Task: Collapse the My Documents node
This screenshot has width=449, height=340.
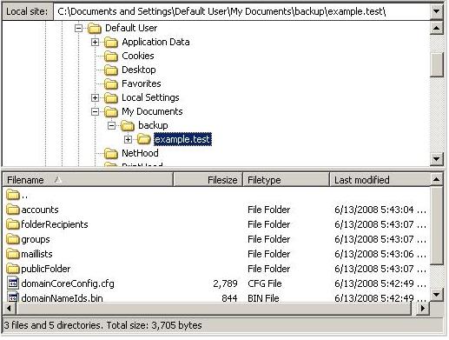Action: coord(95,112)
